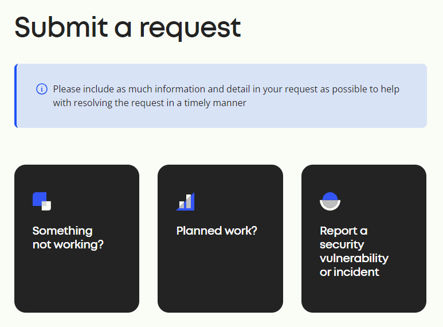
Task: Click the info circle icon in the banner
Action: click(42, 89)
